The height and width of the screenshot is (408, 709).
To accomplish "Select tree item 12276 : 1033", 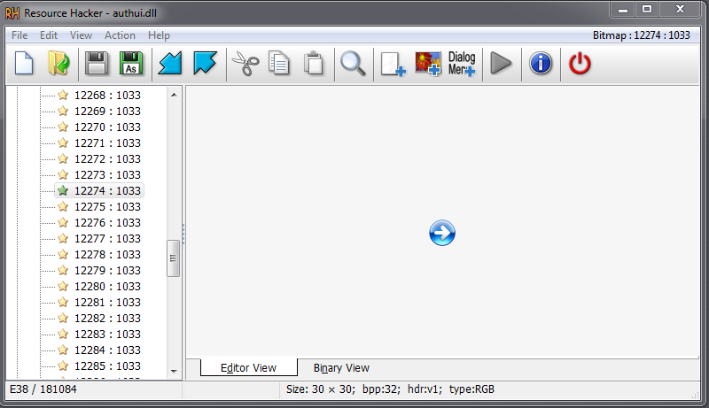I will click(x=107, y=222).
